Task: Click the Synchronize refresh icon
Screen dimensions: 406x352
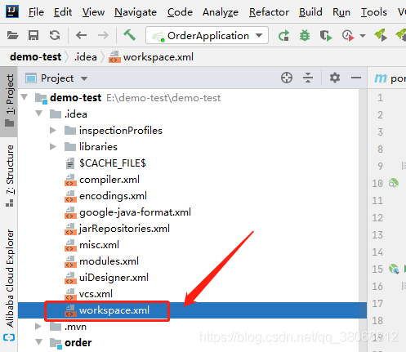Action: [55, 35]
